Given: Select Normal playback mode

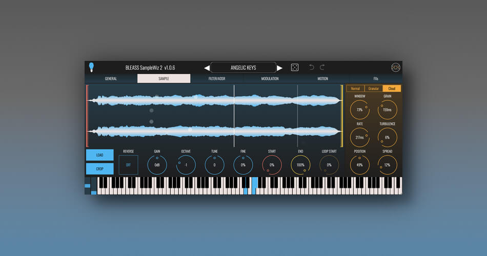Looking at the screenshot, I should tap(355, 89).
